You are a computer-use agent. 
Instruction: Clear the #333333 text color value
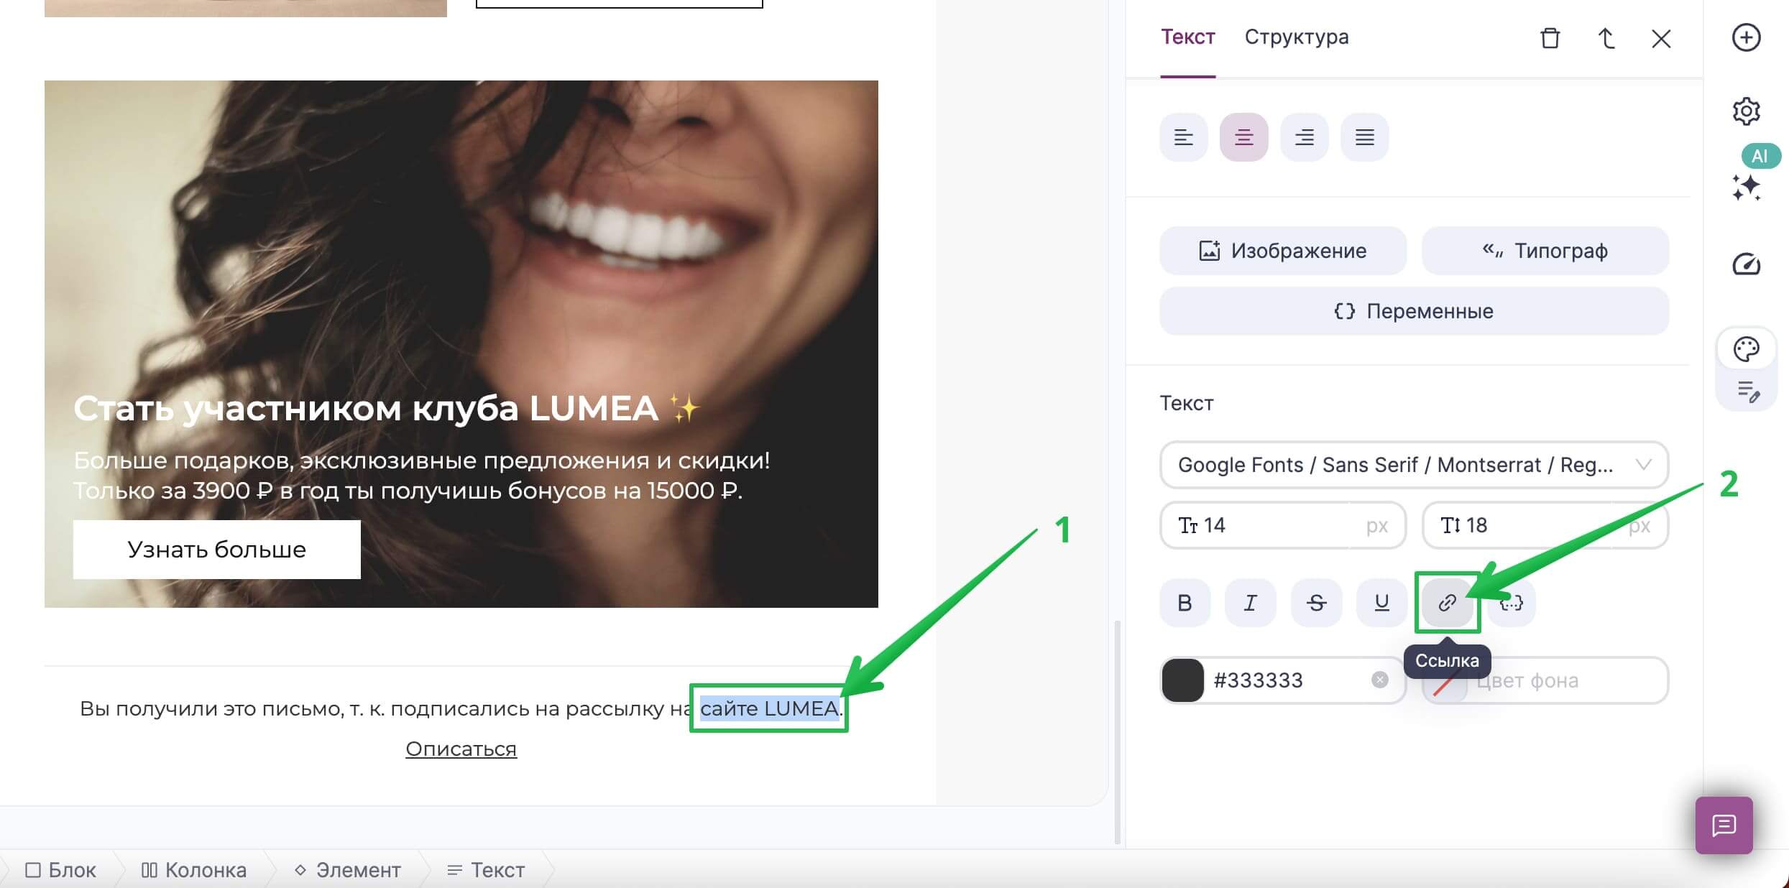click(x=1379, y=680)
